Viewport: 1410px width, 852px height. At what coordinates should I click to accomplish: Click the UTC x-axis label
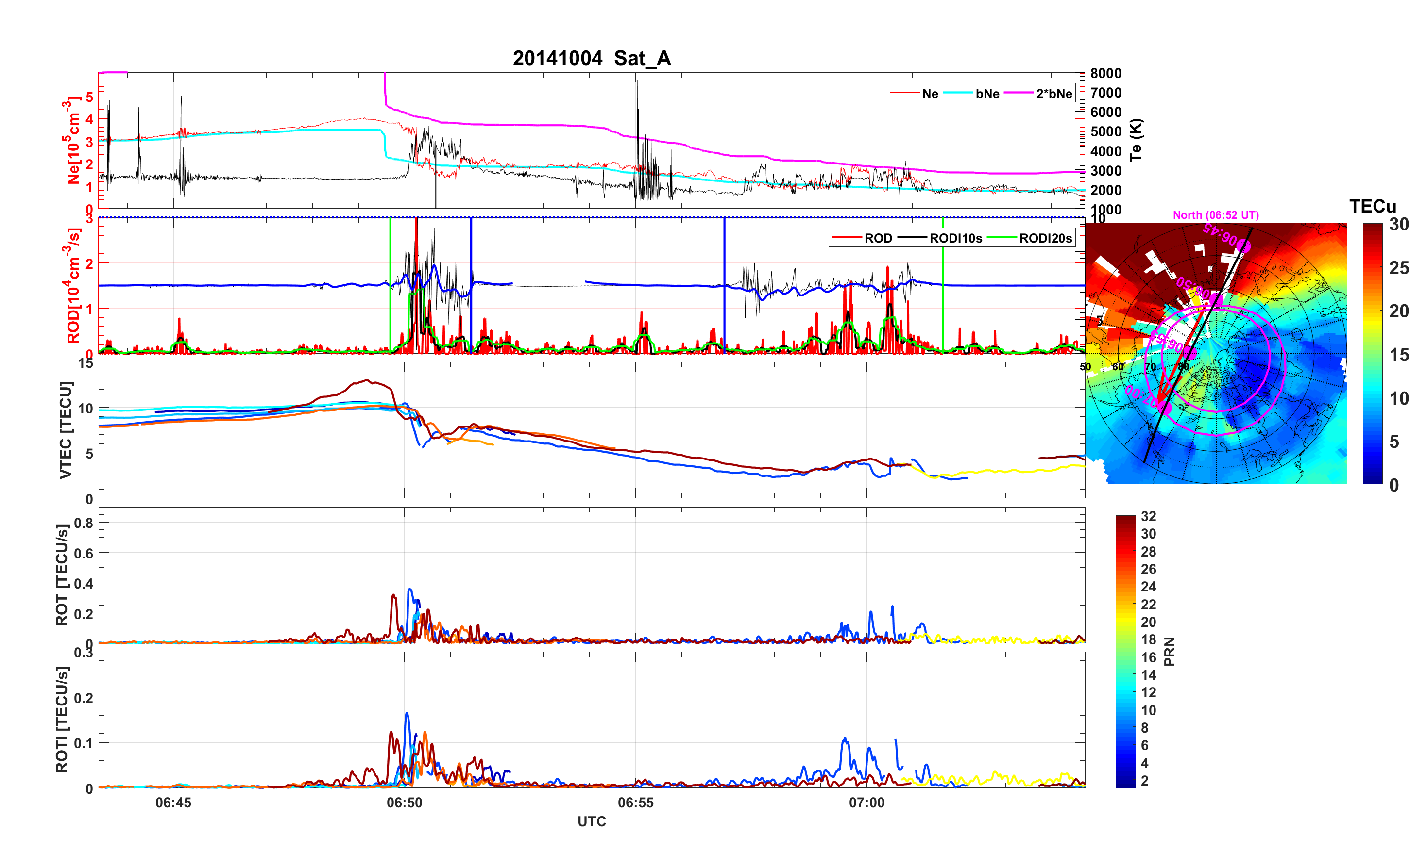coord(592,821)
